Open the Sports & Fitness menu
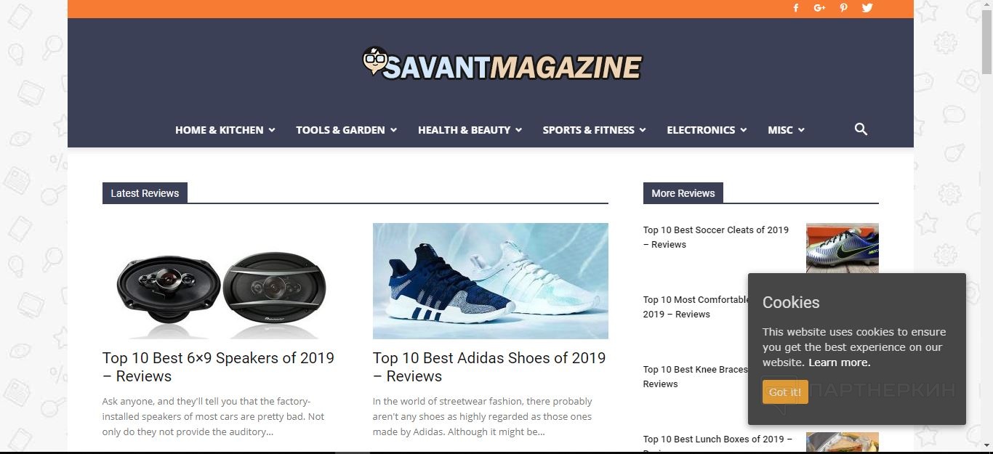 pyautogui.click(x=594, y=130)
